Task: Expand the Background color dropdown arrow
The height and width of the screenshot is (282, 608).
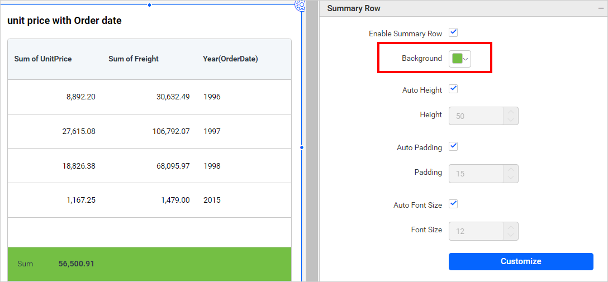Action: click(x=466, y=59)
